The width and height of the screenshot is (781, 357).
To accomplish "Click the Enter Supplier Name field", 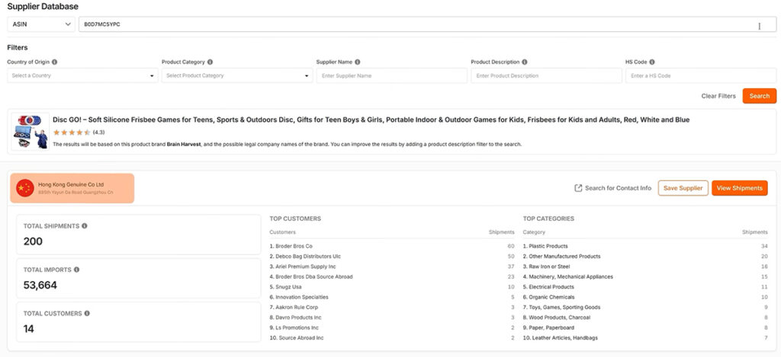I will pyautogui.click(x=391, y=75).
